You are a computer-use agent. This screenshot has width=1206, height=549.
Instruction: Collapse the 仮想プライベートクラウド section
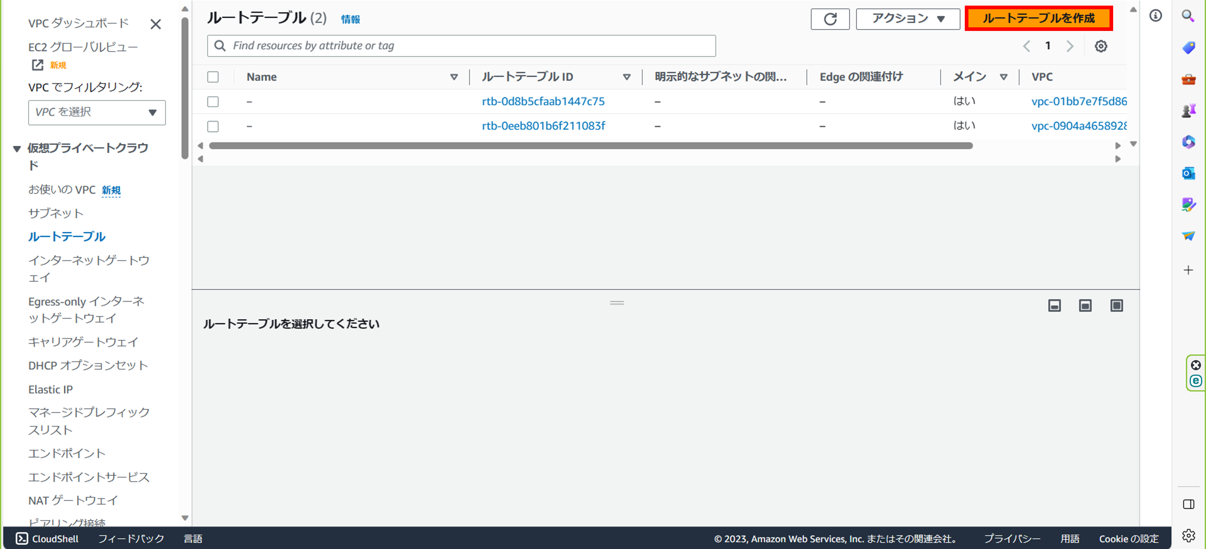coord(17,149)
